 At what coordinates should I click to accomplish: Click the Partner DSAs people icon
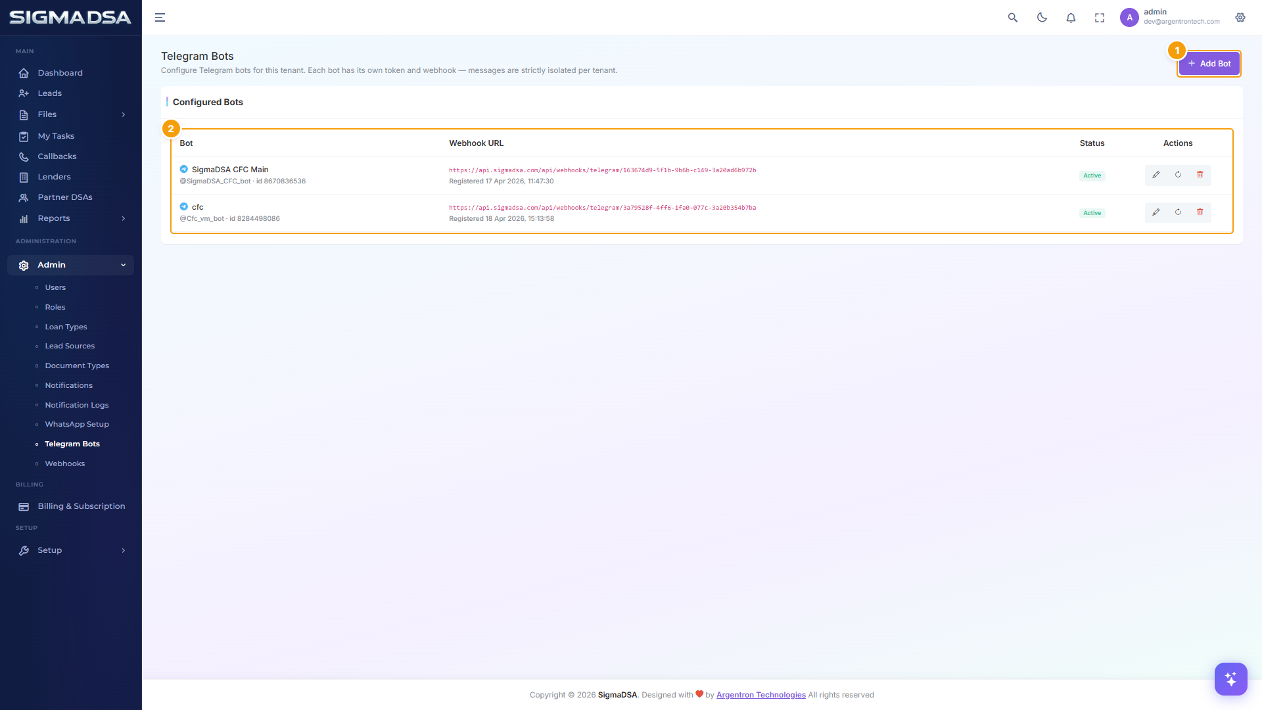24,198
